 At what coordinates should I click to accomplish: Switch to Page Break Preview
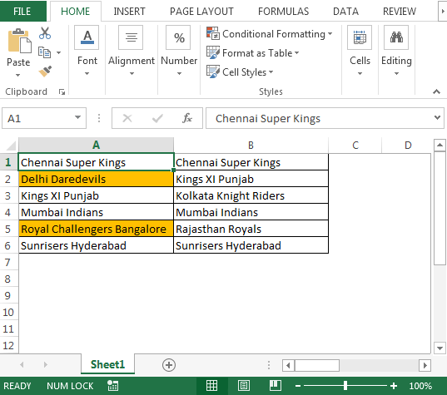point(275,386)
